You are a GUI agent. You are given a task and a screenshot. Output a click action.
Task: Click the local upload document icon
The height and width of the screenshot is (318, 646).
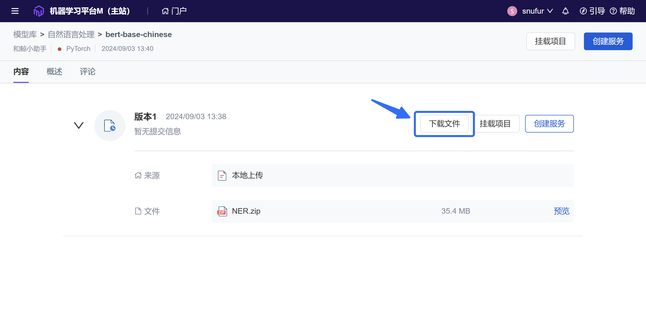coord(222,175)
